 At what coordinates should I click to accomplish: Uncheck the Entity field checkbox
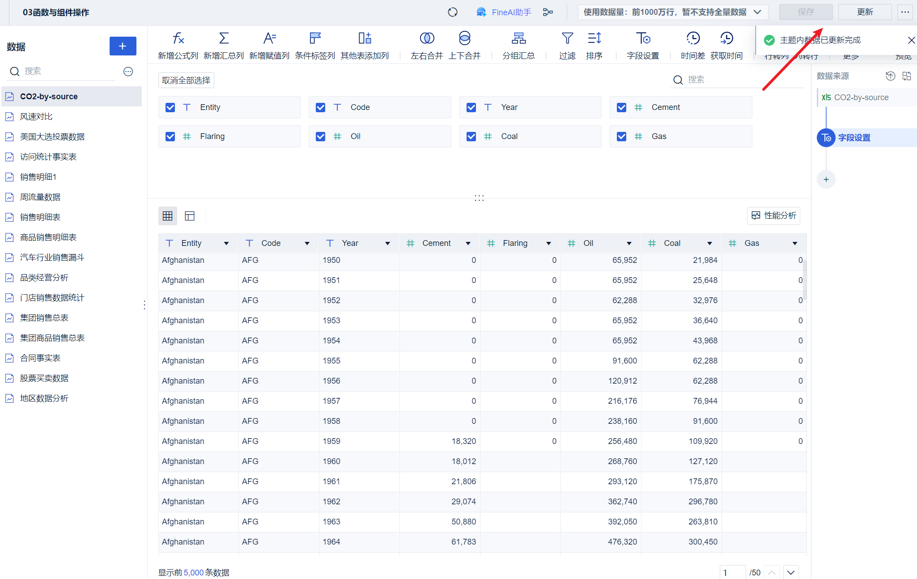[x=170, y=107]
